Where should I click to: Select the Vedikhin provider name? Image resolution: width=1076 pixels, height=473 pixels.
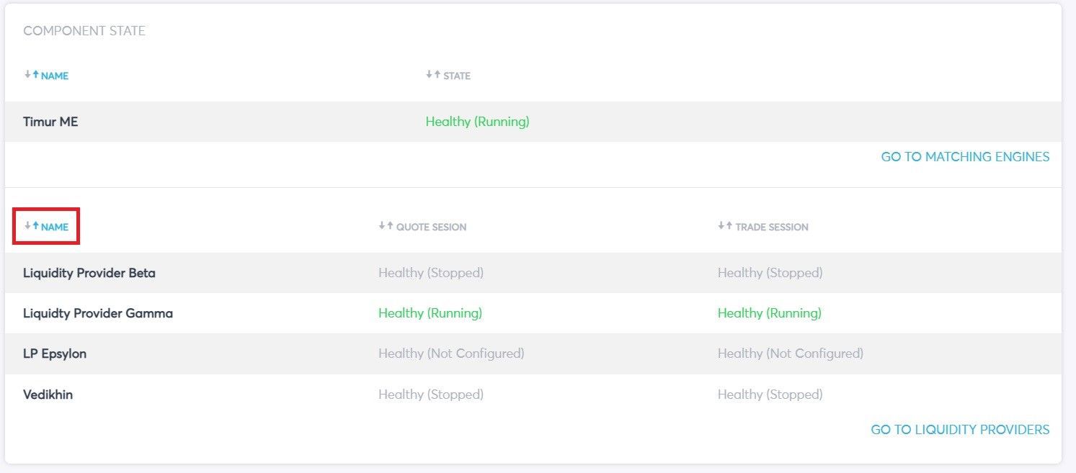point(48,395)
